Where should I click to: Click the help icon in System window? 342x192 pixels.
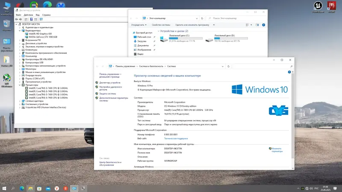tap(290, 73)
